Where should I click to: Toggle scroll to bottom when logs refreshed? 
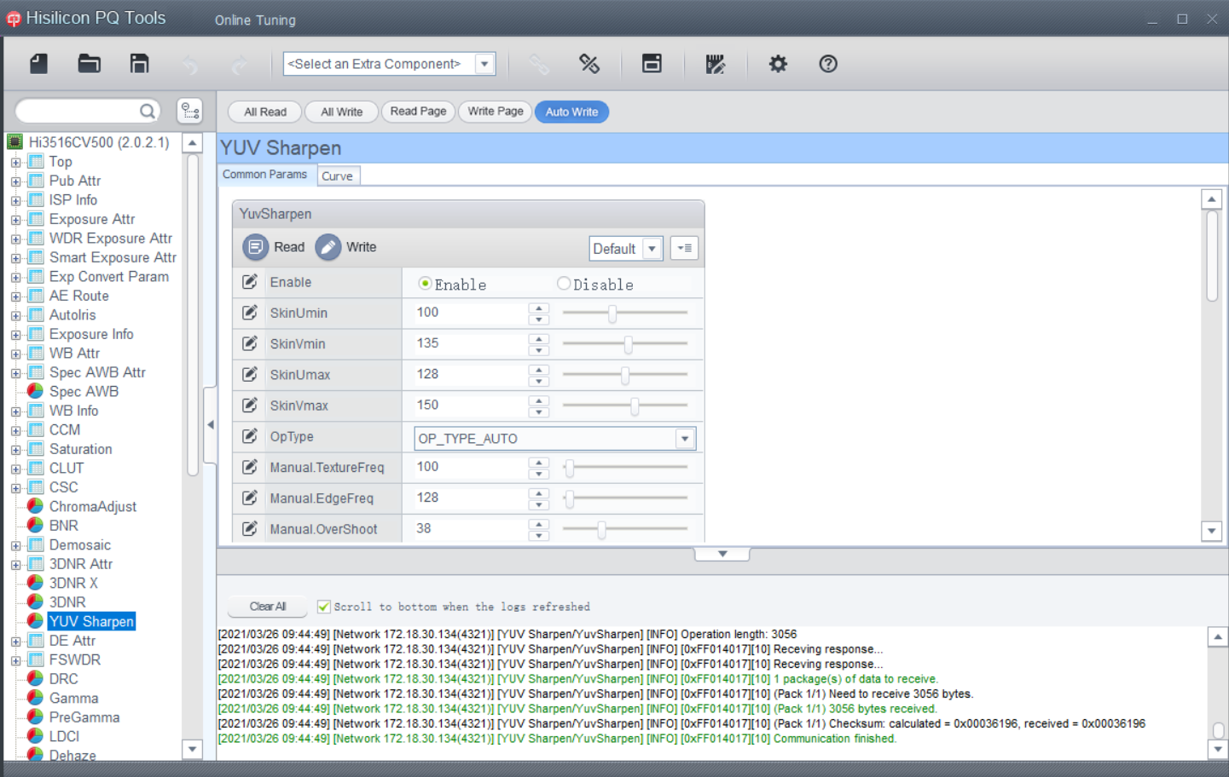pyautogui.click(x=323, y=607)
